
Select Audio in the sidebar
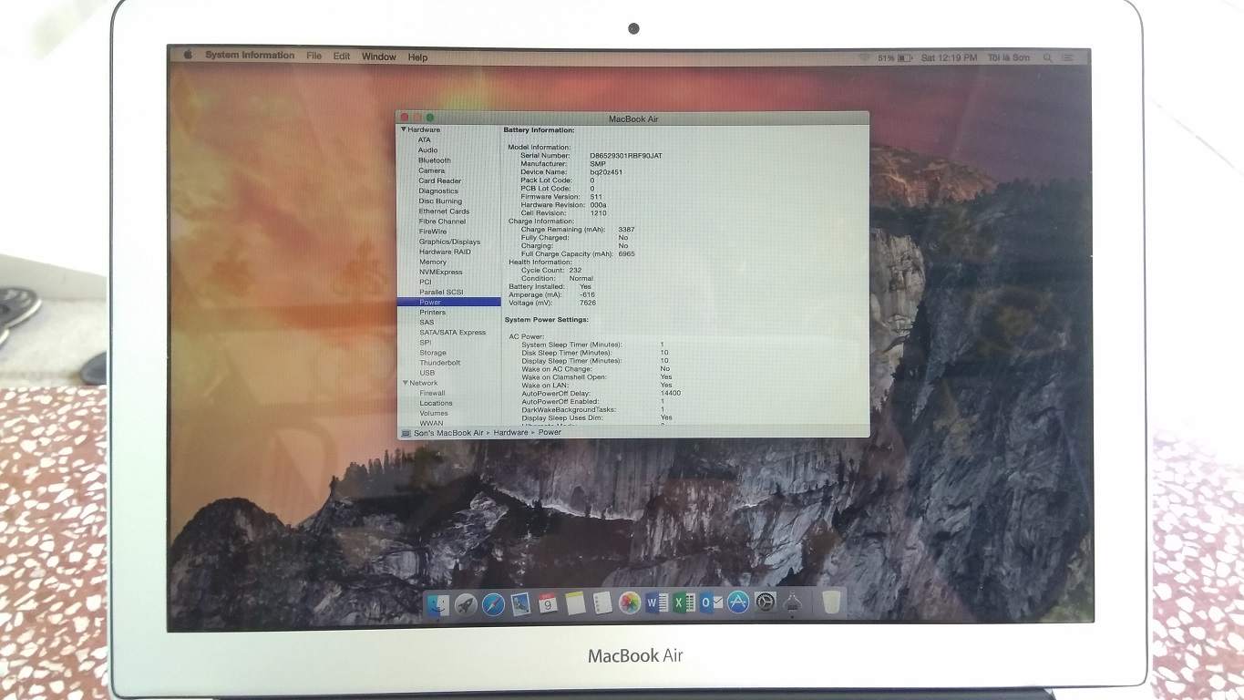(x=427, y=150)
